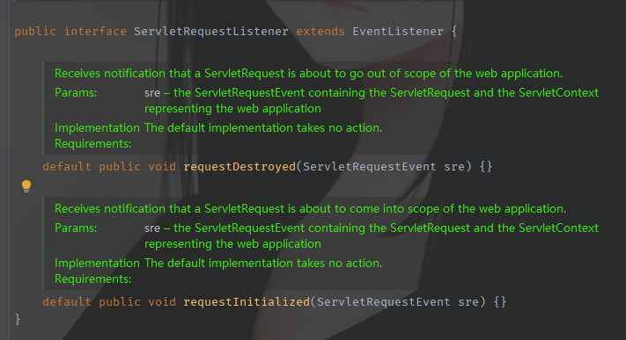Viewport: 626px width, 340px height.
Task: Click ServletRequestEvent parameter type in requestDestroyed
Action: tap(369, 166)
